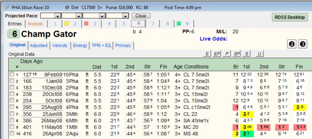Open the Energy tab
312x139 pixels.
tap(80, 45)
